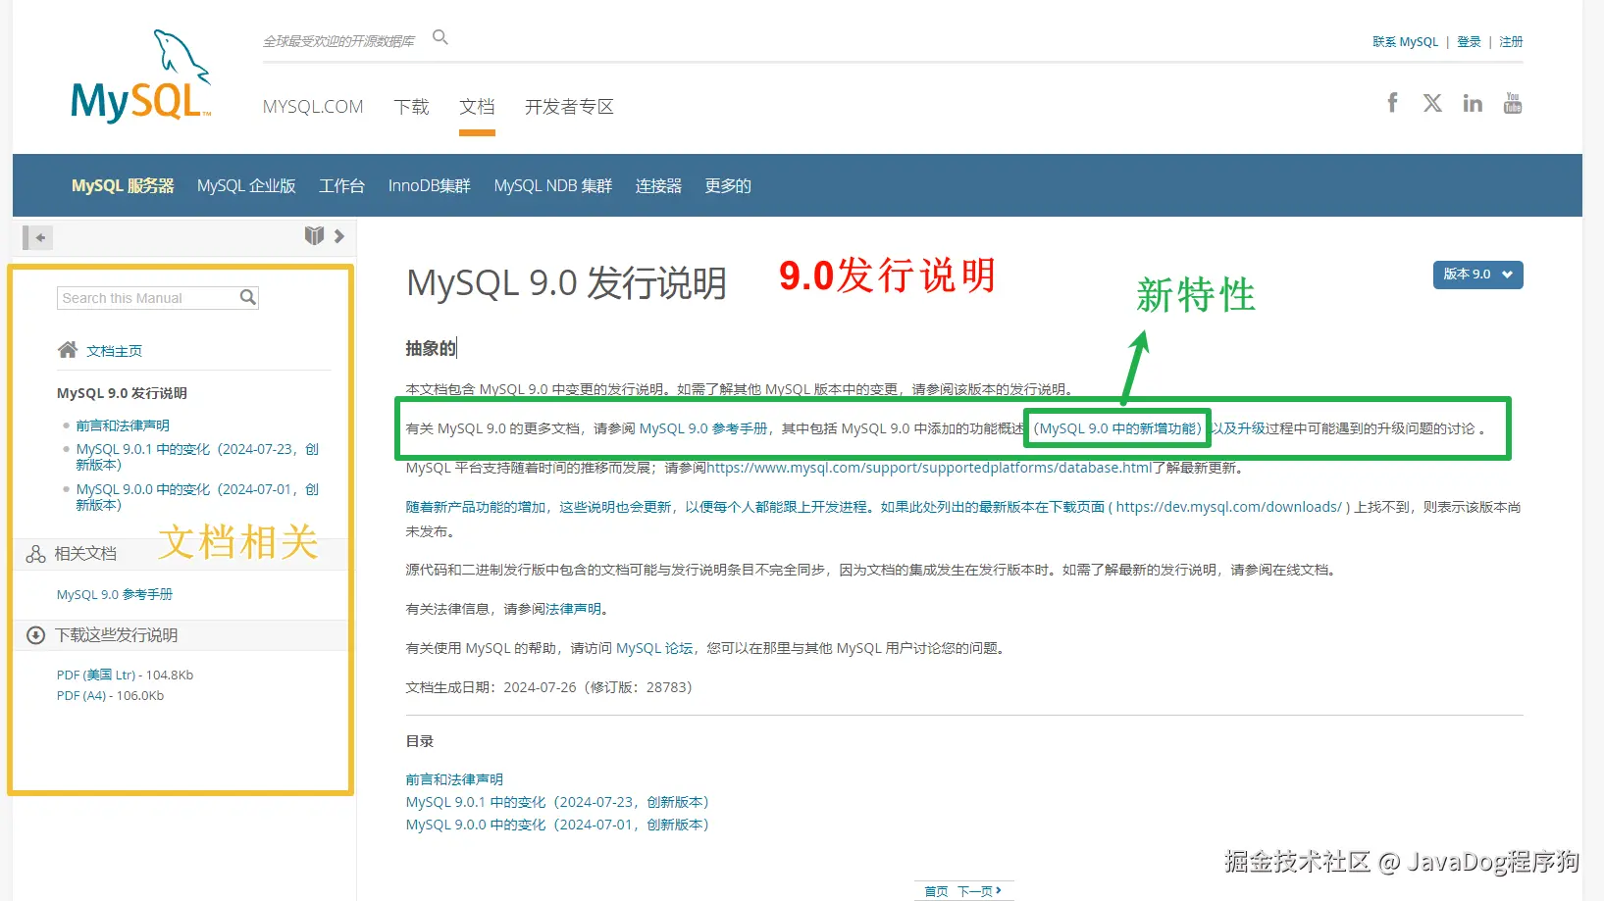Click the 抽象的 subheading
Image resolution: width=1604 pixels, height=901 pixels.
[431, 348]
